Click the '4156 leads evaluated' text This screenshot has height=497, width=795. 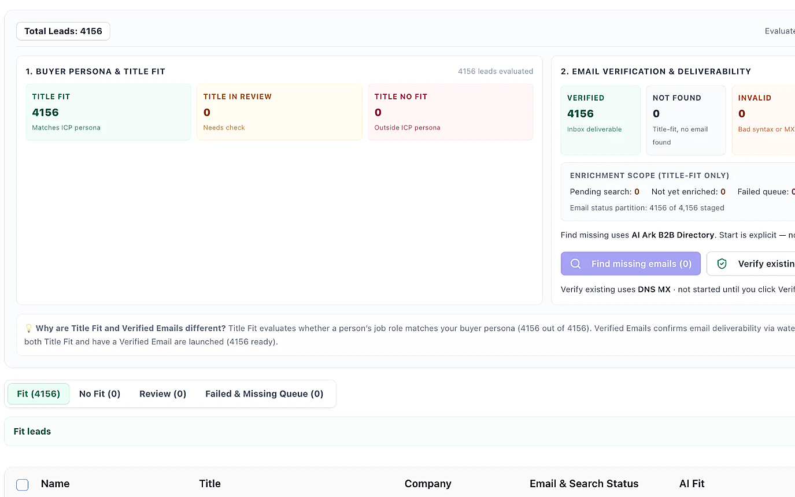coord(496,71)
